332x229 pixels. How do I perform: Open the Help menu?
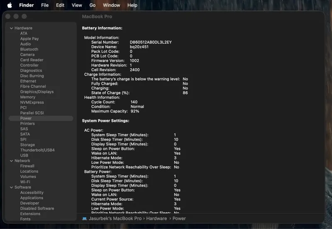pyautogui.click(x=132, y=5)
